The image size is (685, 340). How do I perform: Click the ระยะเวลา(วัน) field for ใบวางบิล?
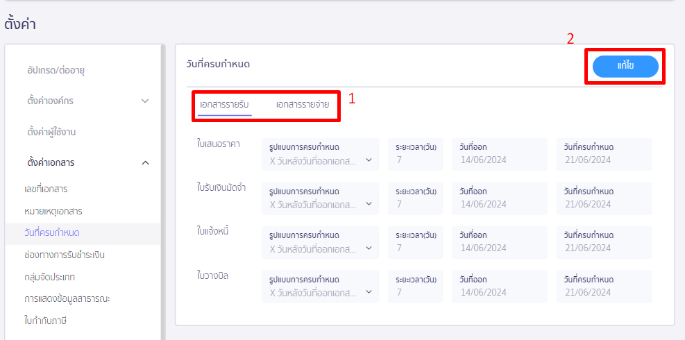coord(416,287)
